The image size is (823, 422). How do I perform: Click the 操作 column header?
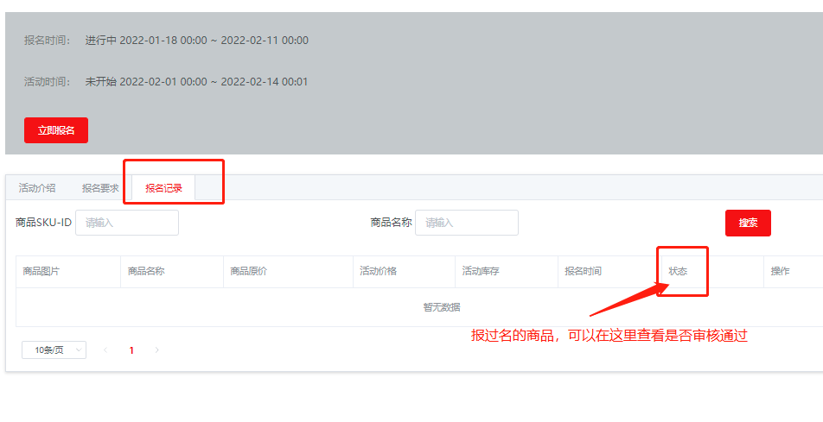[x=780, y=271]
